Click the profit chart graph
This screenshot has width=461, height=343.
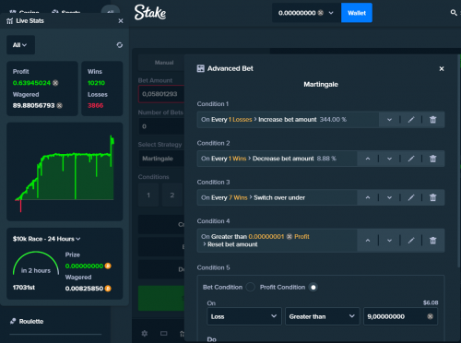click(x=65, y=171)
